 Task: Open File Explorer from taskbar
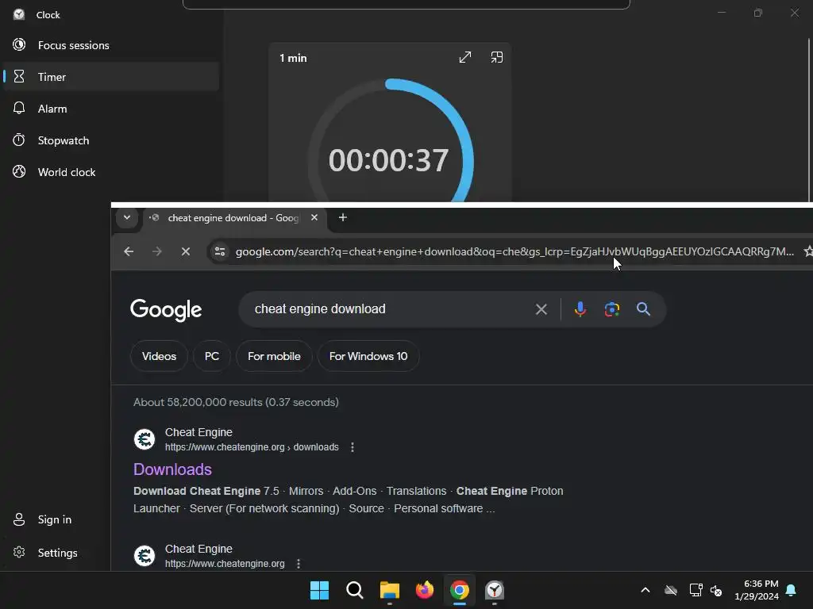[389, 590]
